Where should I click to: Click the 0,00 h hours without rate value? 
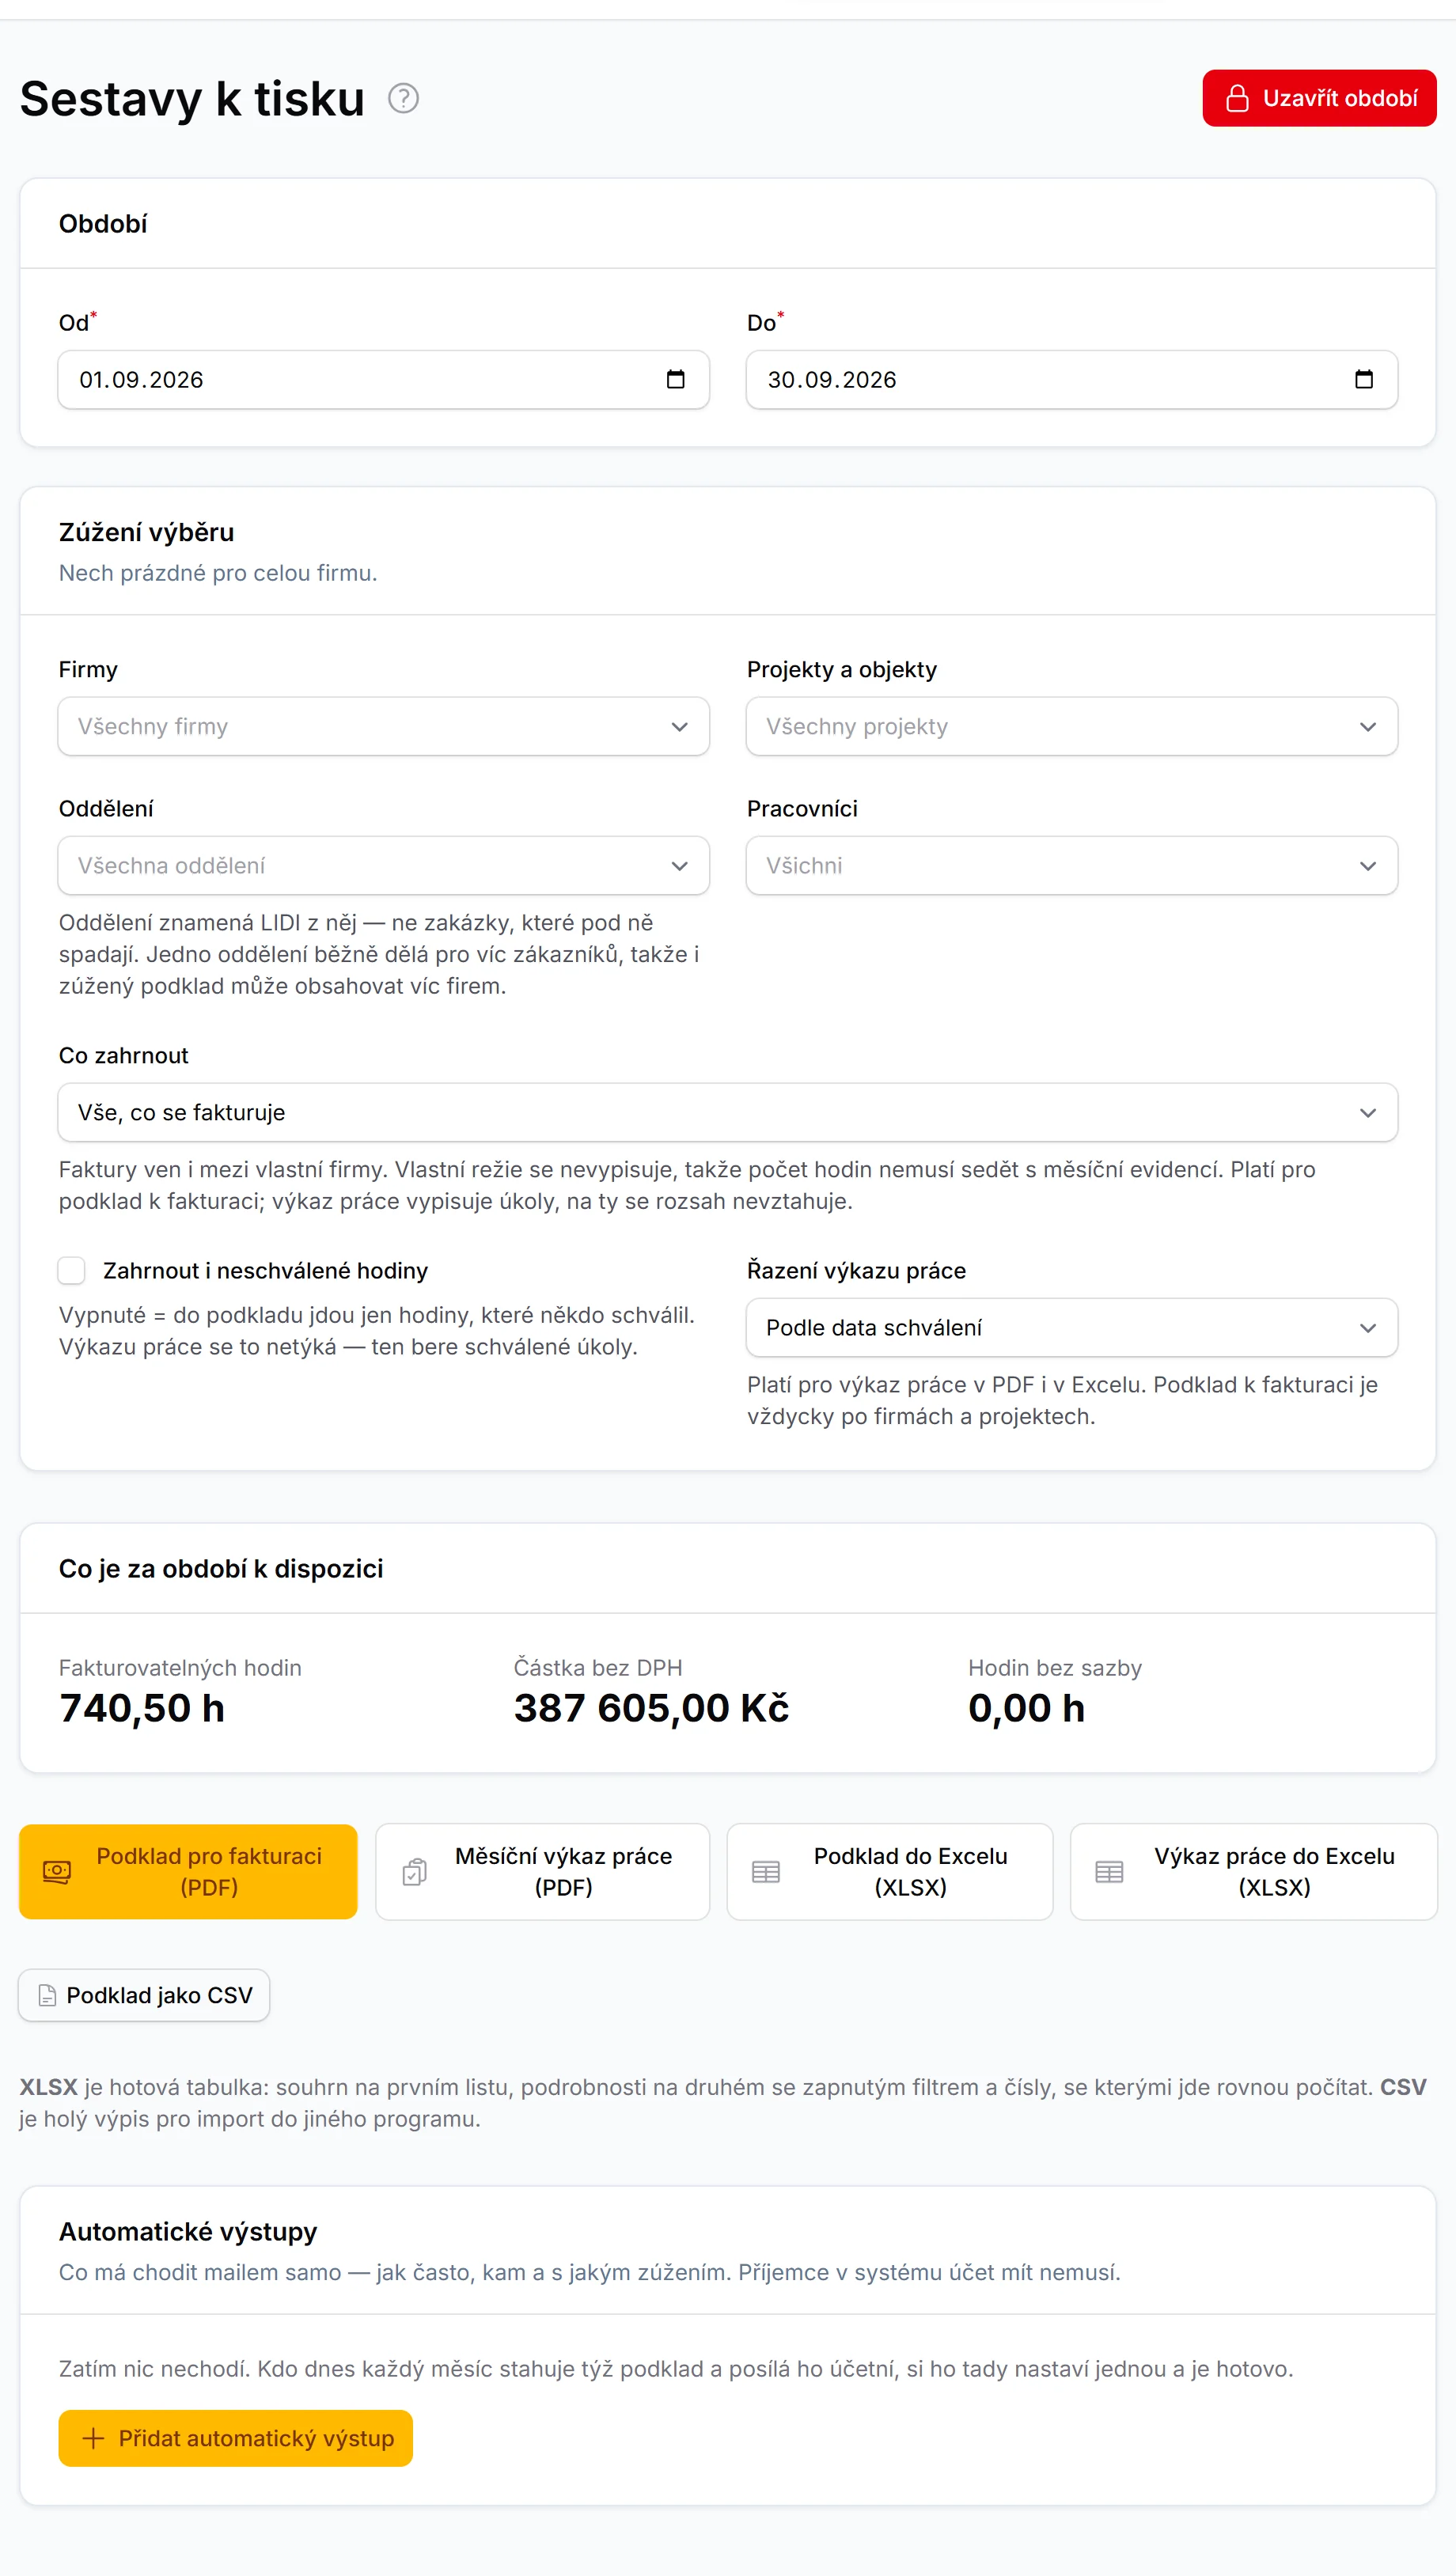click(x=1026, y=1708)
